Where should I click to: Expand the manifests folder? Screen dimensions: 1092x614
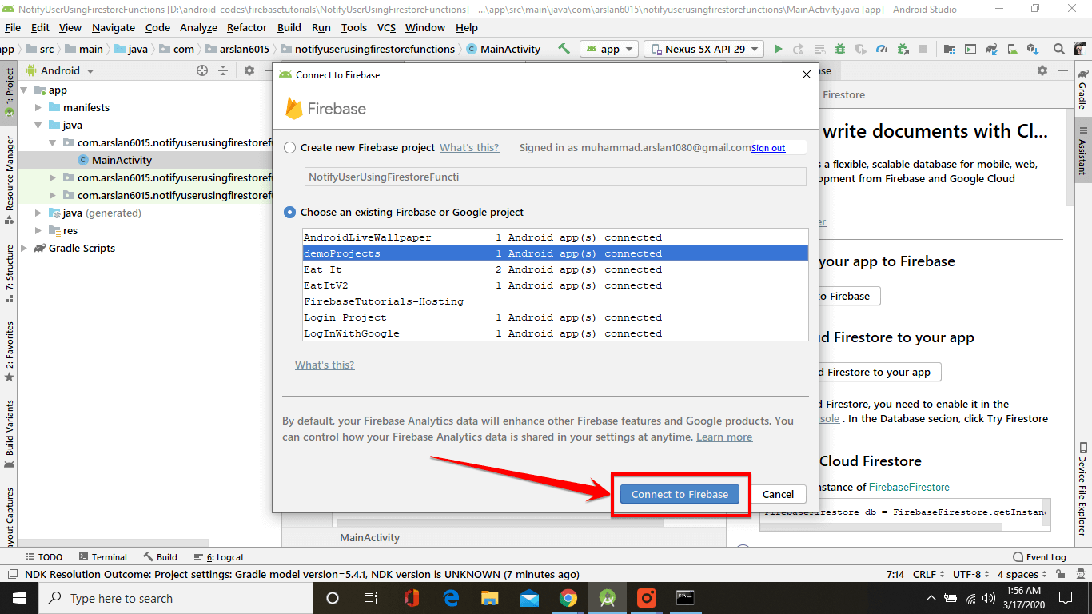[x=38, y=107]
